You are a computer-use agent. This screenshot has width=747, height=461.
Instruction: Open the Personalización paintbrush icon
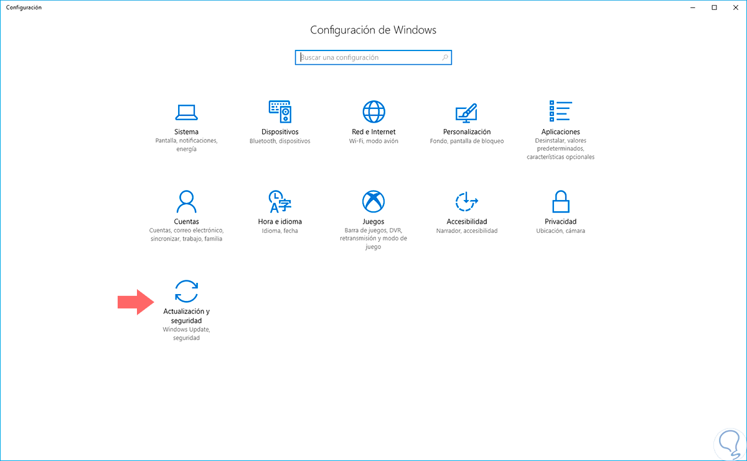click(467, 112)
